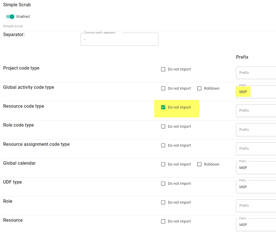Click UDF type Prefix field

click(256, 187)
